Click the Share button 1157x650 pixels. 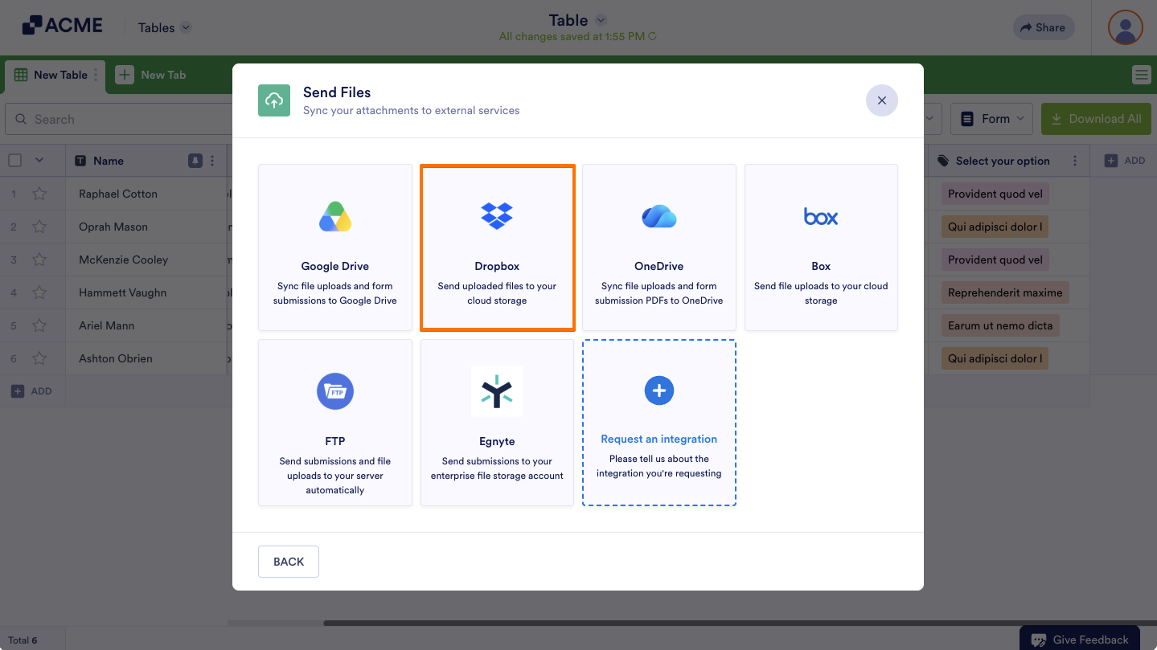coord(1044,27)
